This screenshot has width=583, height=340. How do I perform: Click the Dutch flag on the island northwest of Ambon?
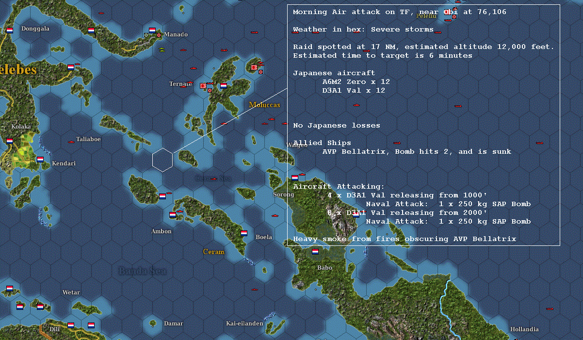click(162, 196)
